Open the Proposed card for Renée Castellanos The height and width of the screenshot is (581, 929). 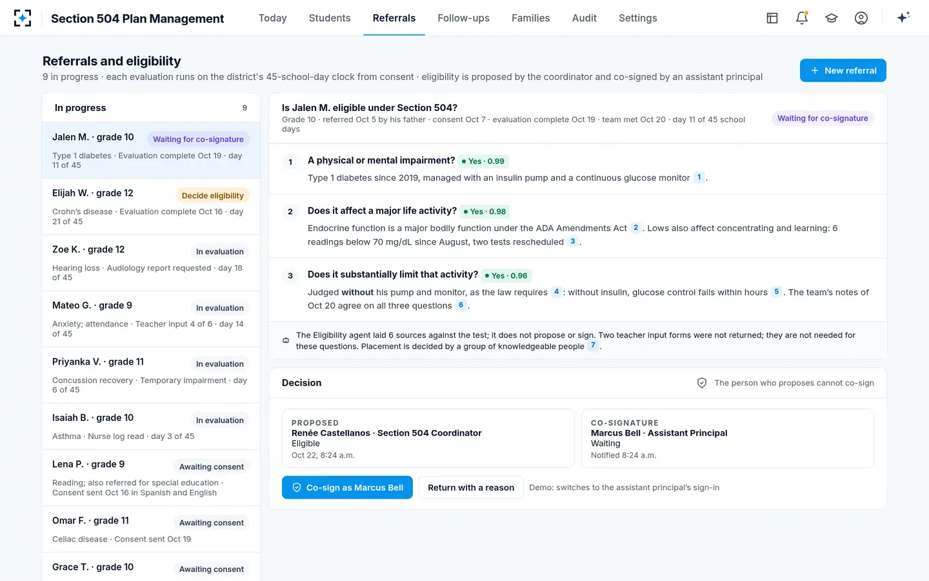pos(428,438)
